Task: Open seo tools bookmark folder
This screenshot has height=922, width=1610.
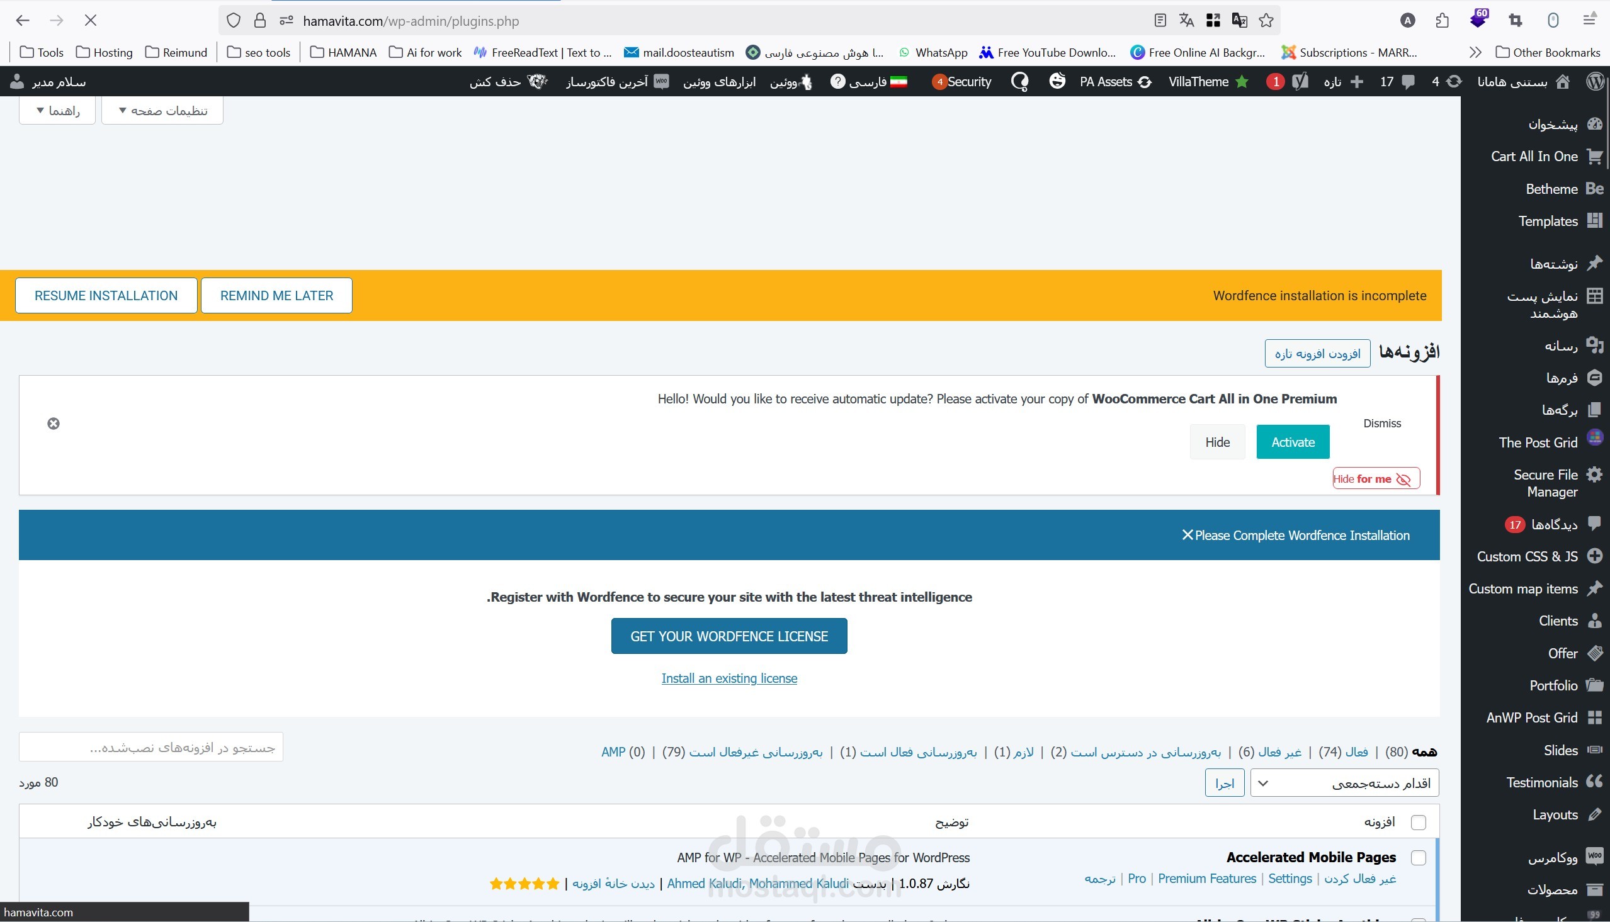Action: (x=258, y=53)
